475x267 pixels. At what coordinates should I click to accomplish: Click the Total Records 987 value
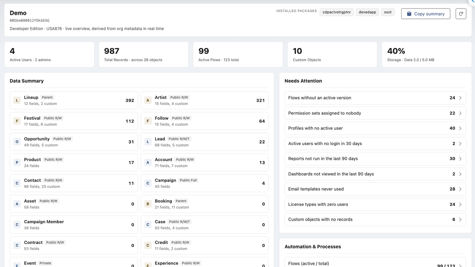112,51
